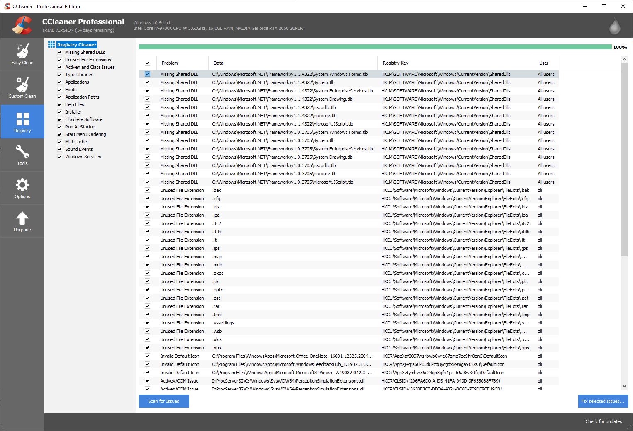
Task: Click the CCleaner logo in header
Action: 22,25
